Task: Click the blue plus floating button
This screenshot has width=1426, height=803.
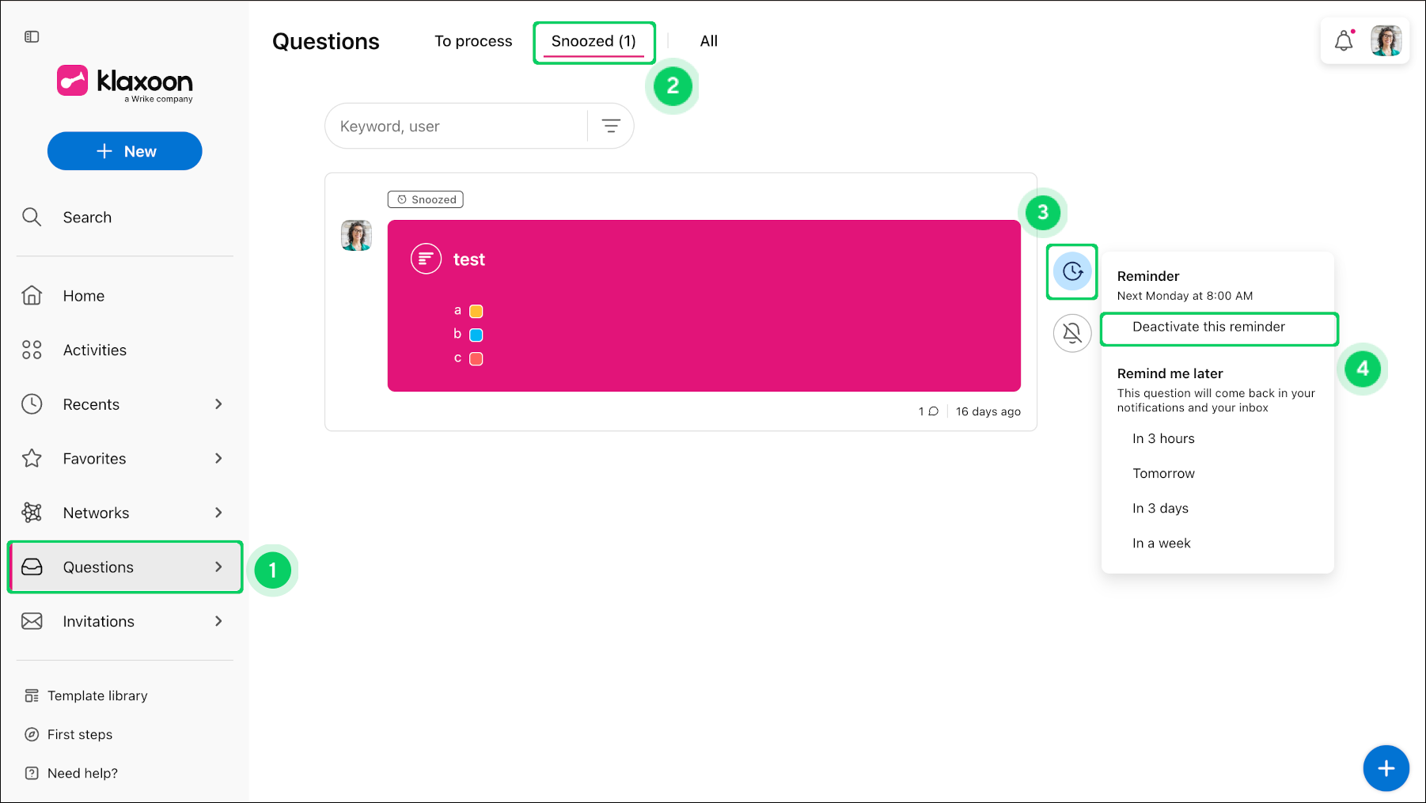Action: pos(1386,768)
